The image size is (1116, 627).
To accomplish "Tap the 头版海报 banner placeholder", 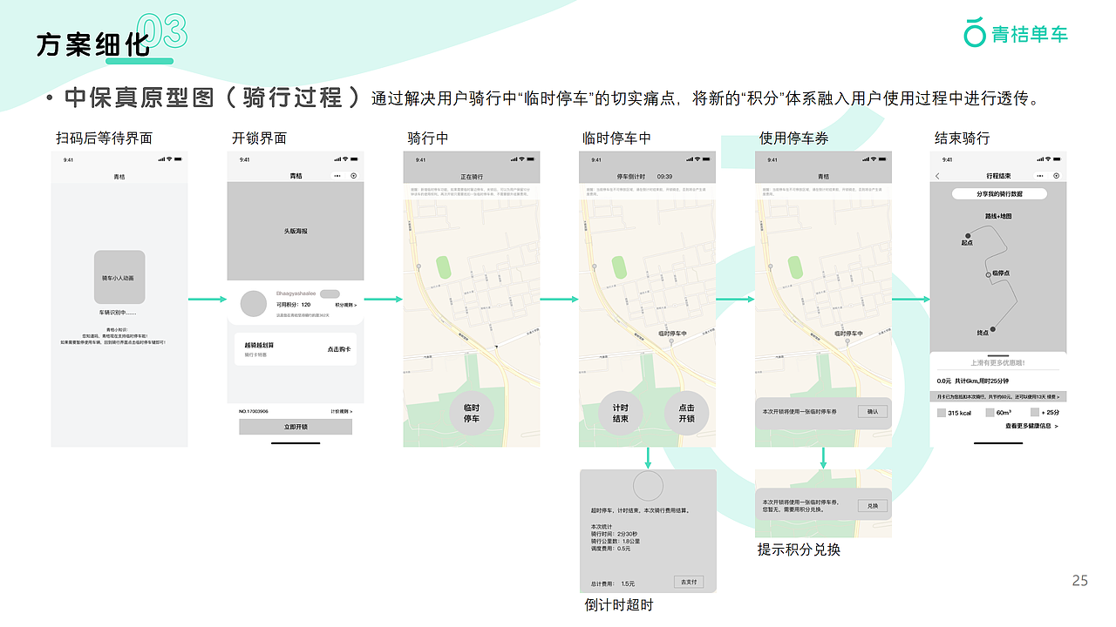I will tap(296, 229).
